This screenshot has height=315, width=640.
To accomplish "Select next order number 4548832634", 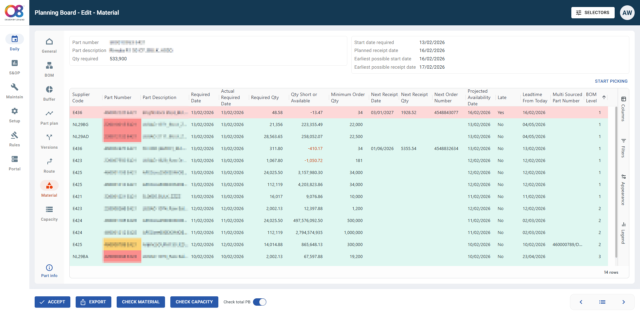I will (x=446, y=149).
